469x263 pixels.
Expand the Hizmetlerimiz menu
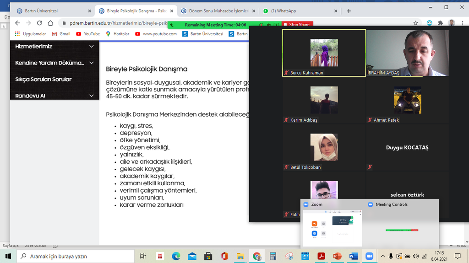click(x=55, y=46)
